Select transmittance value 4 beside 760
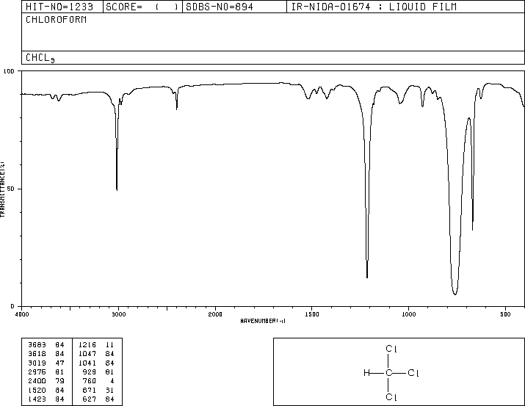525x406 pixels. point(112,381)
